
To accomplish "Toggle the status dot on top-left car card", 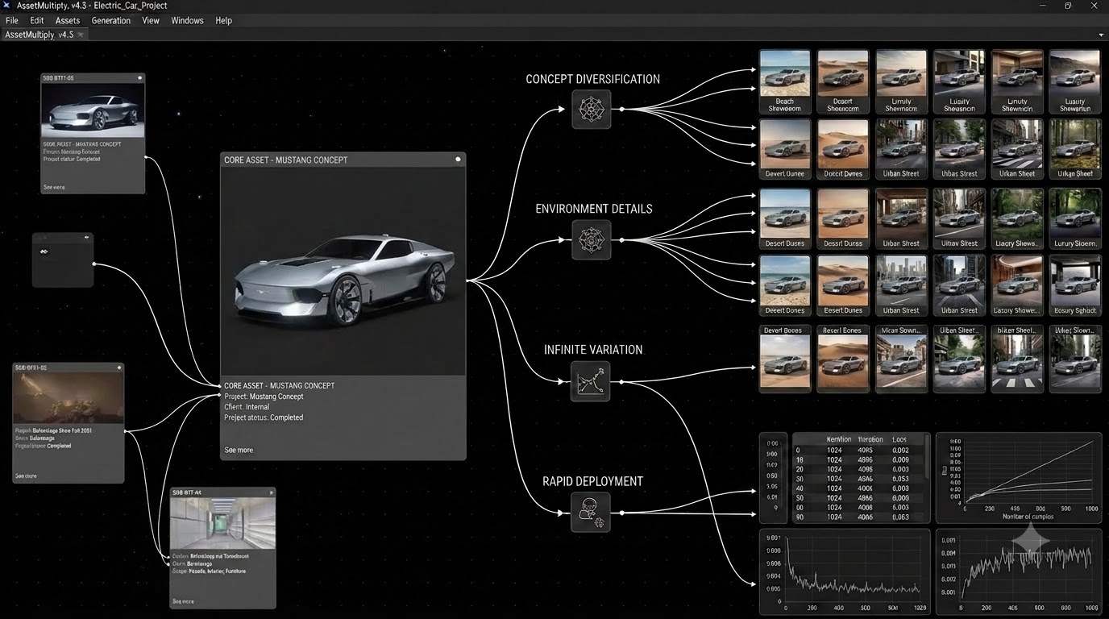I will tap(139, 78).
